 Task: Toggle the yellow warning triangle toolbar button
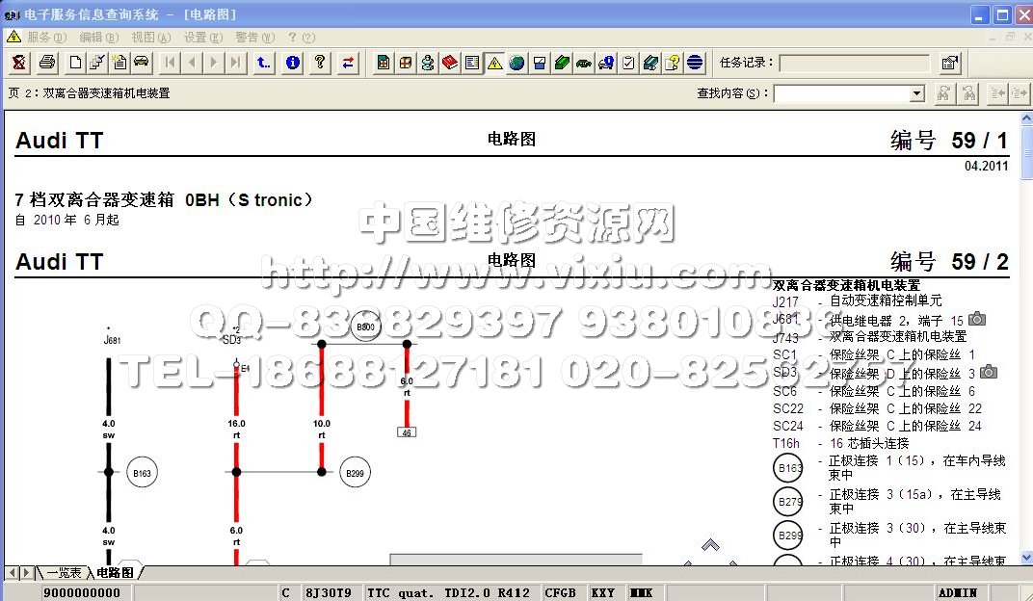pos(494,63)
